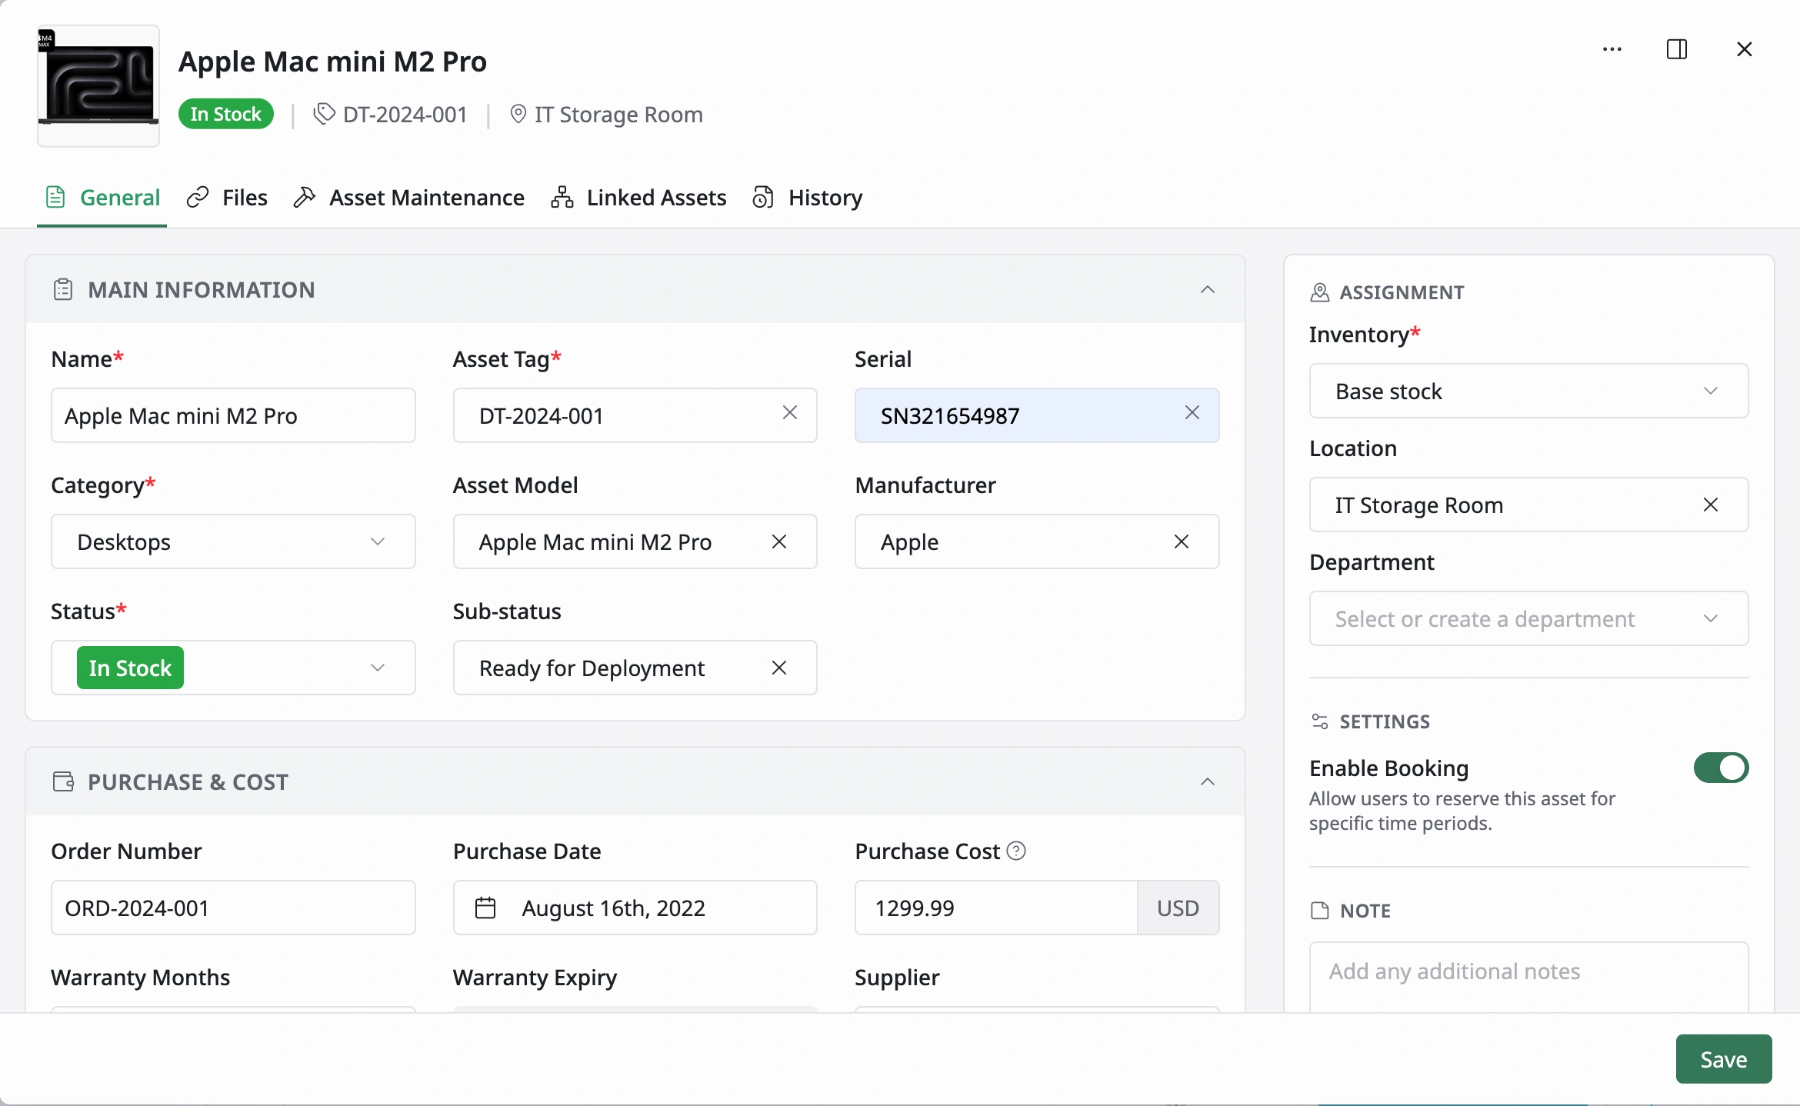Clear the Serial number SN321654987
The height and width of the screenshot is (1106, 1800).
(1192, 413)
